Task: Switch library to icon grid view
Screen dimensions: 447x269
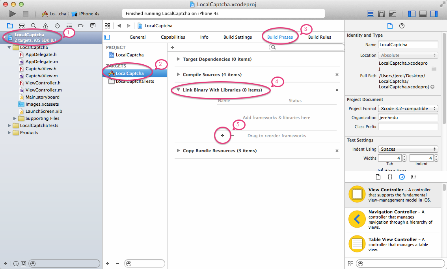Action: pos(351,263)
